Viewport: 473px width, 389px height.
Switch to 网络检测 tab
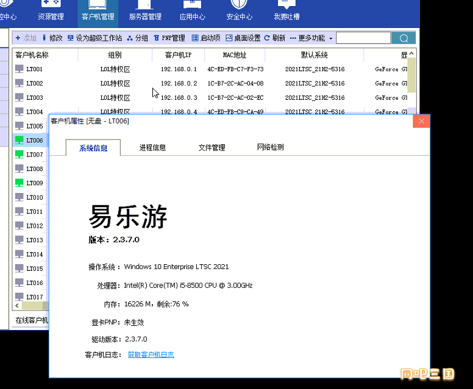(x=270, y=147)
